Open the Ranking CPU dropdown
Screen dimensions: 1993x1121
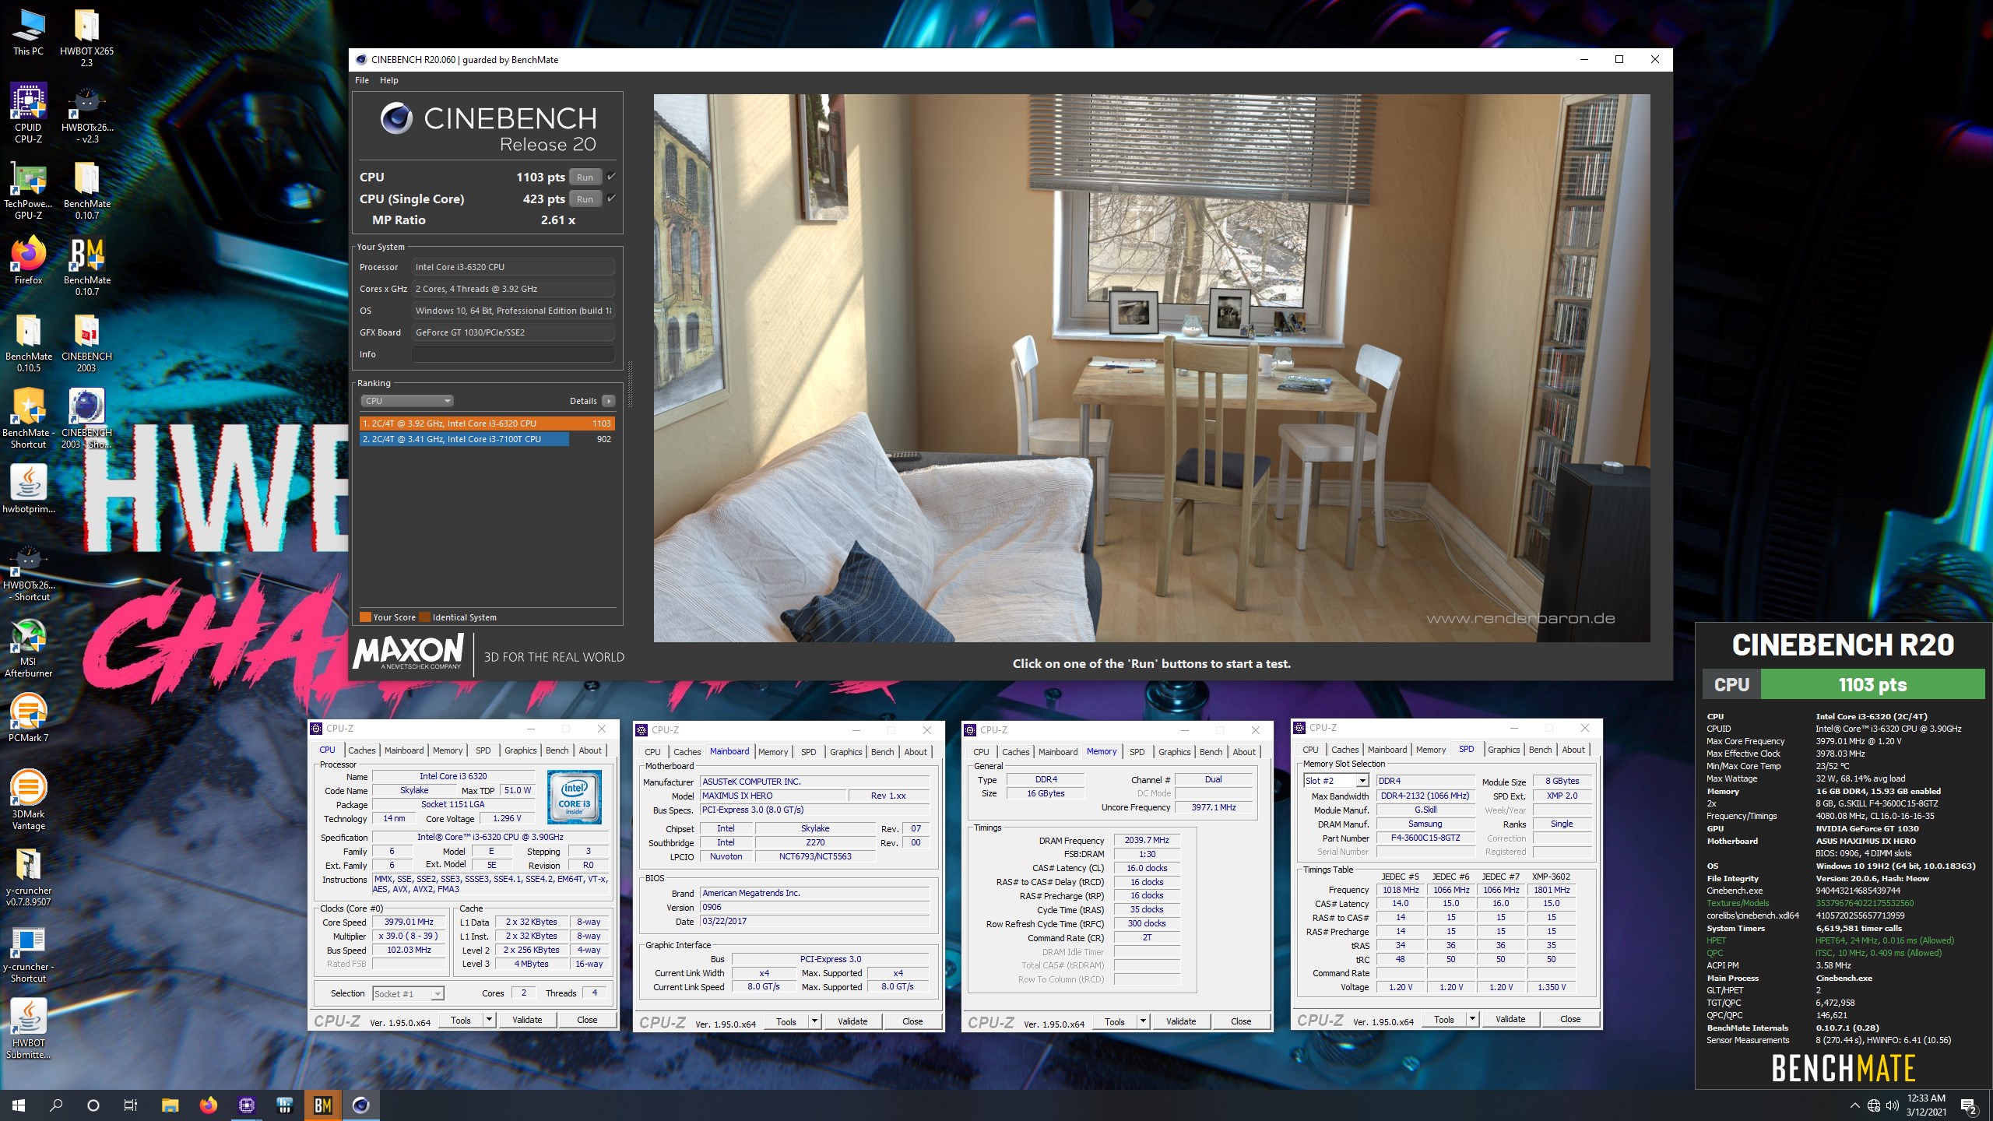pyautogui.click(x=407, y=401)
